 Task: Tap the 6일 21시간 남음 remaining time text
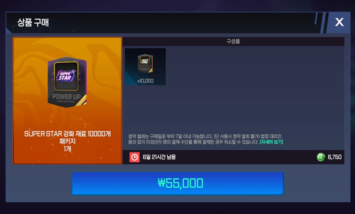pos(159,157)
